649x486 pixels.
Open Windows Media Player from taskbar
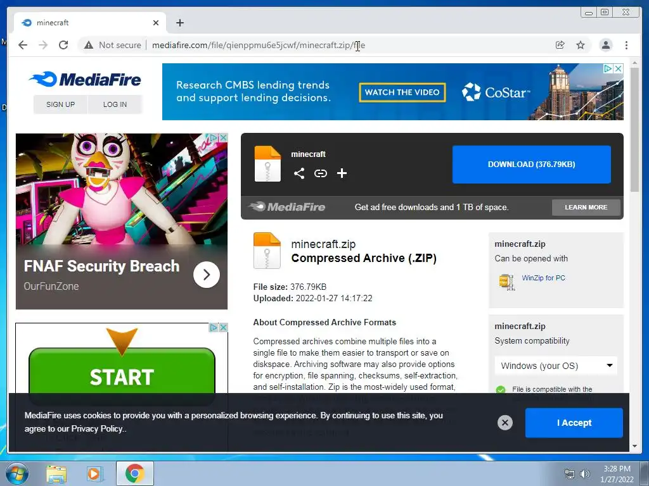point(95,473)
